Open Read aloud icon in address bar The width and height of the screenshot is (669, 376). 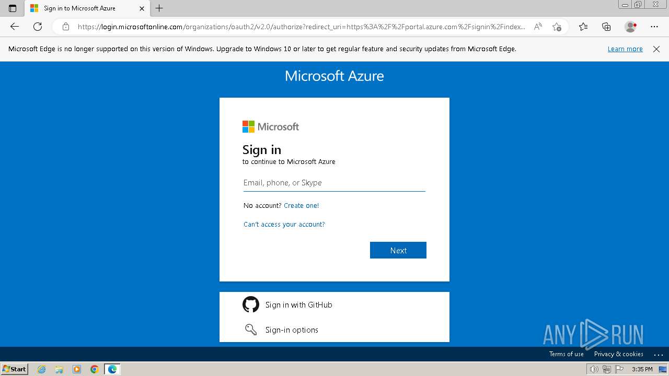(537, 27)
